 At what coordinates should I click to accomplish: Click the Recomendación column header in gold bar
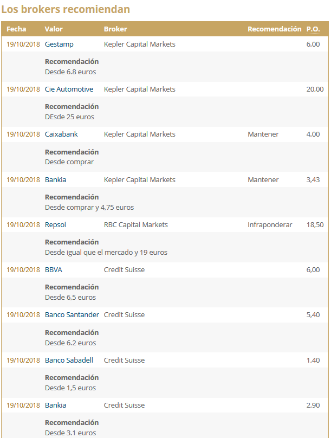pos(274,29)
